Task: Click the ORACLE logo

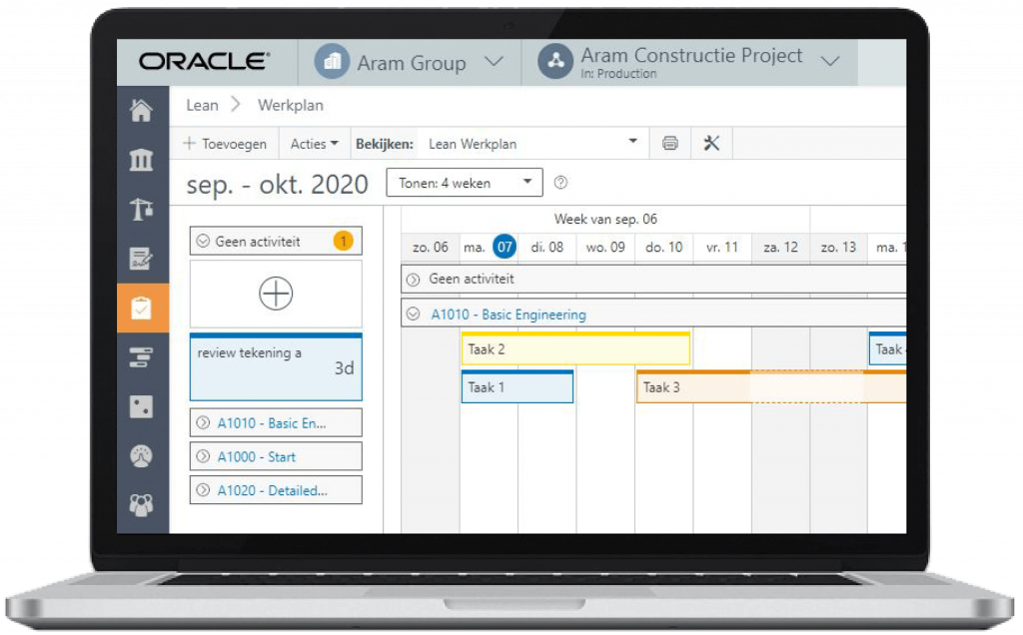Action: 204,61
